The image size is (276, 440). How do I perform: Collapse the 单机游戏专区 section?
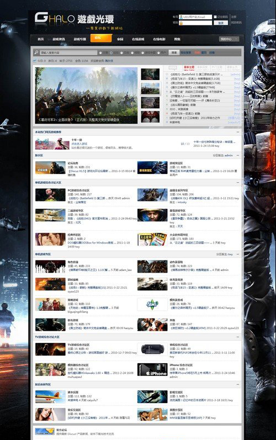238,255
